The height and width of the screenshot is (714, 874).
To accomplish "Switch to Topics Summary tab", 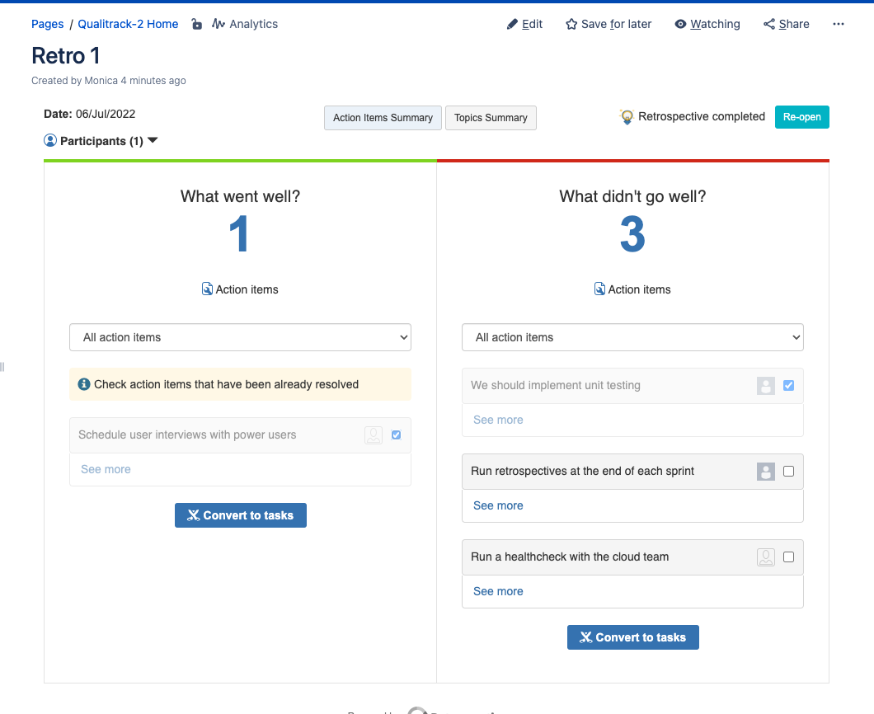I will tap(491, 118).
